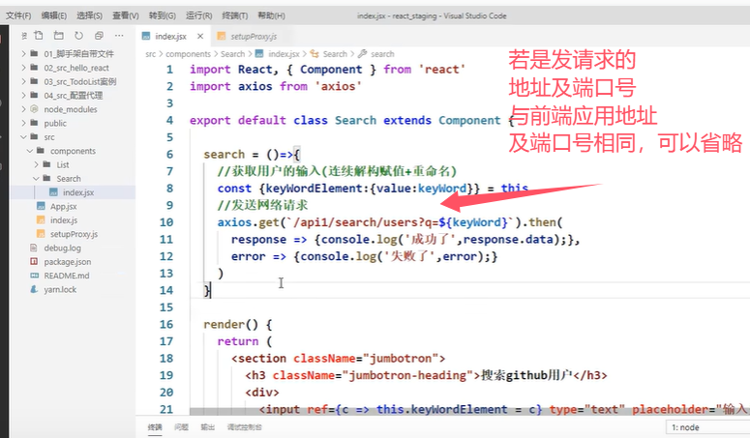Open the 终端(T) menu
Image resolution: width=750 pixels, height=438 pixels.
[x=235, y=15]
